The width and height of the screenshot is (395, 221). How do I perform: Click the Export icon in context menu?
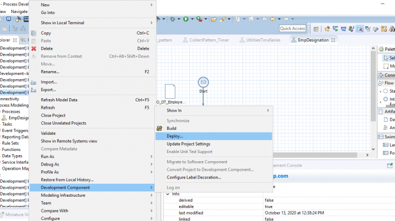tap(34, 90)
